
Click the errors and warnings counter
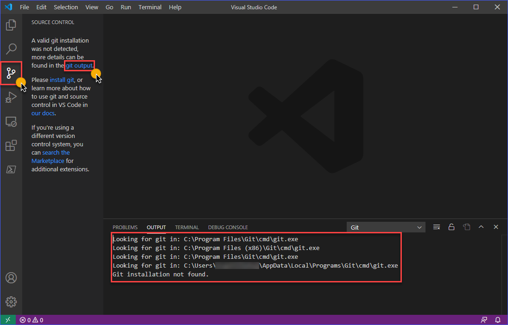pyautogui.click(x=31, y=320)
